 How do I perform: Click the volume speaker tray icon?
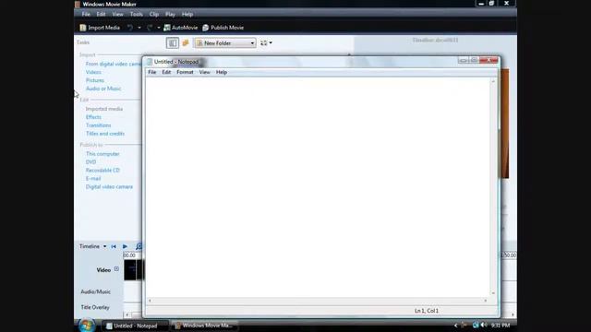point(484,326)
